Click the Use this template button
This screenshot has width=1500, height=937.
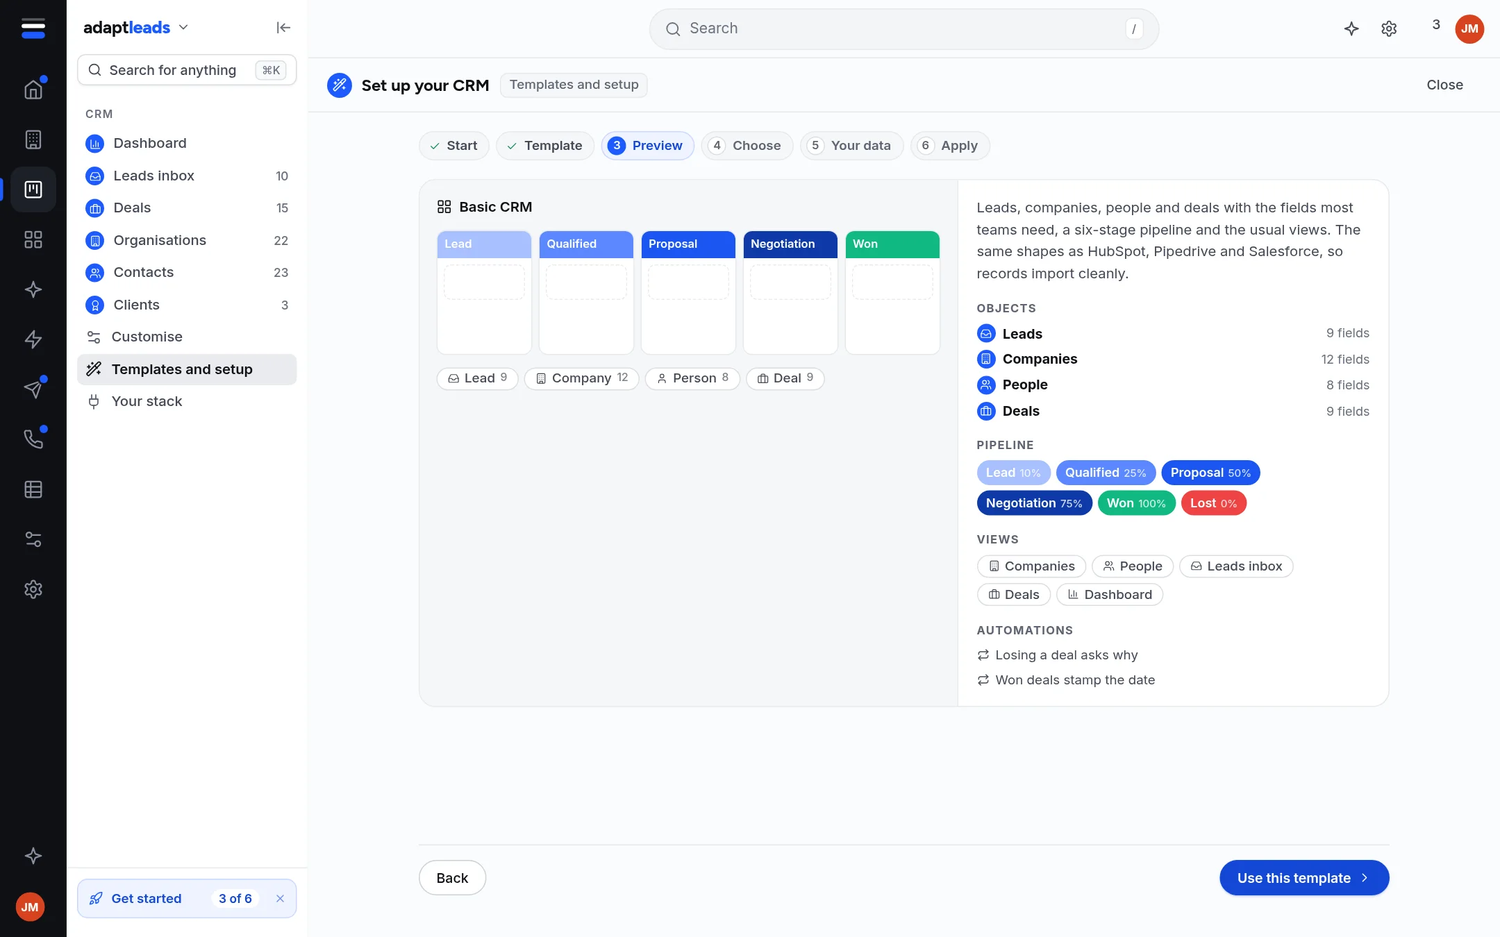(x=1304, y=878)
